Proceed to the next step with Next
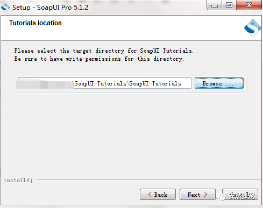 coord(197,194)
